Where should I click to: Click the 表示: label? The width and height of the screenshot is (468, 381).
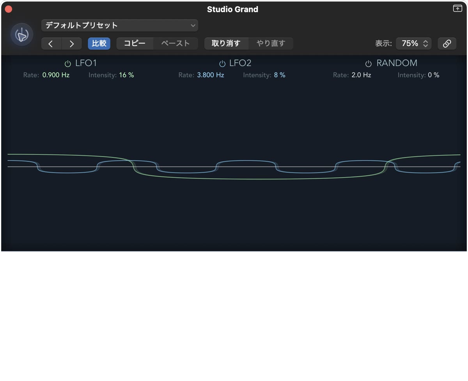click(383, 44)
